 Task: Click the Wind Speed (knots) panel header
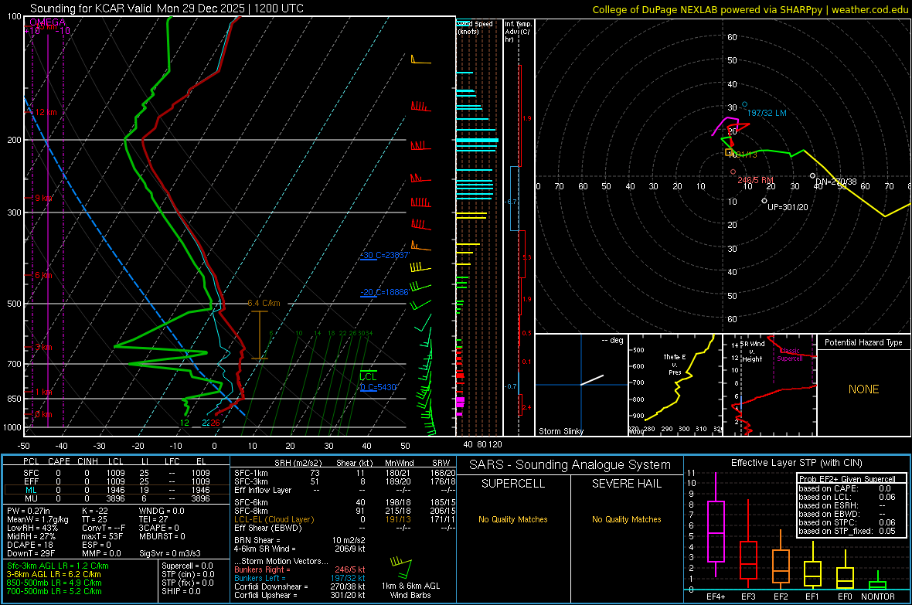point(475,27)
